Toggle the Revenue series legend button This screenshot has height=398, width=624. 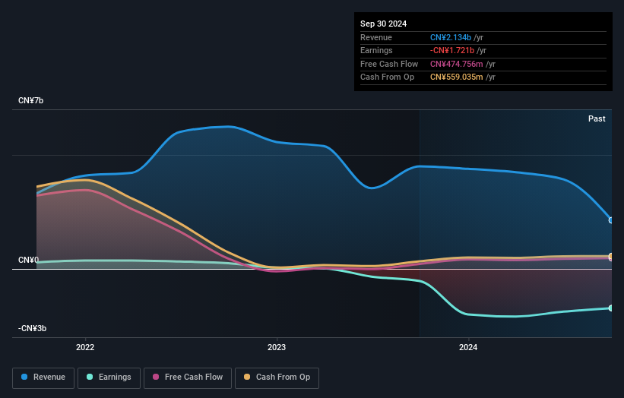pyautogui.click(x=43, y=377)
